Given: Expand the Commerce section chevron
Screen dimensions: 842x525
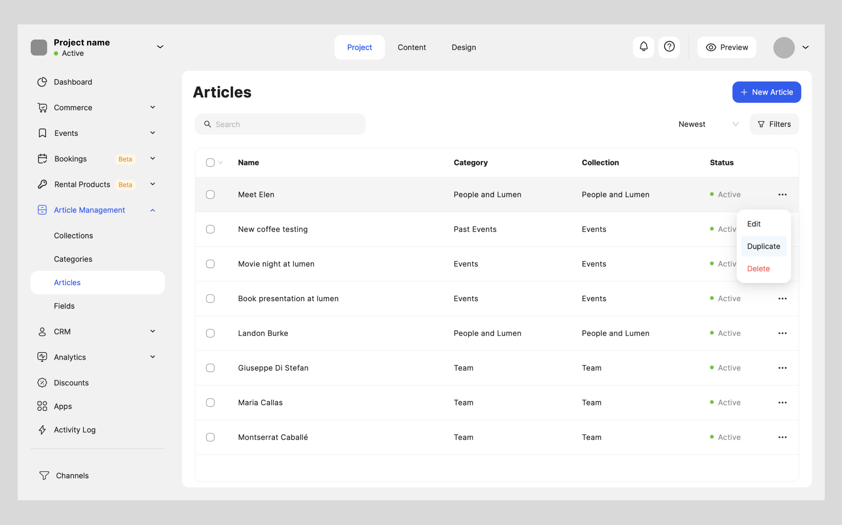Looking at the screenshot, I should [x=153, y=107].
